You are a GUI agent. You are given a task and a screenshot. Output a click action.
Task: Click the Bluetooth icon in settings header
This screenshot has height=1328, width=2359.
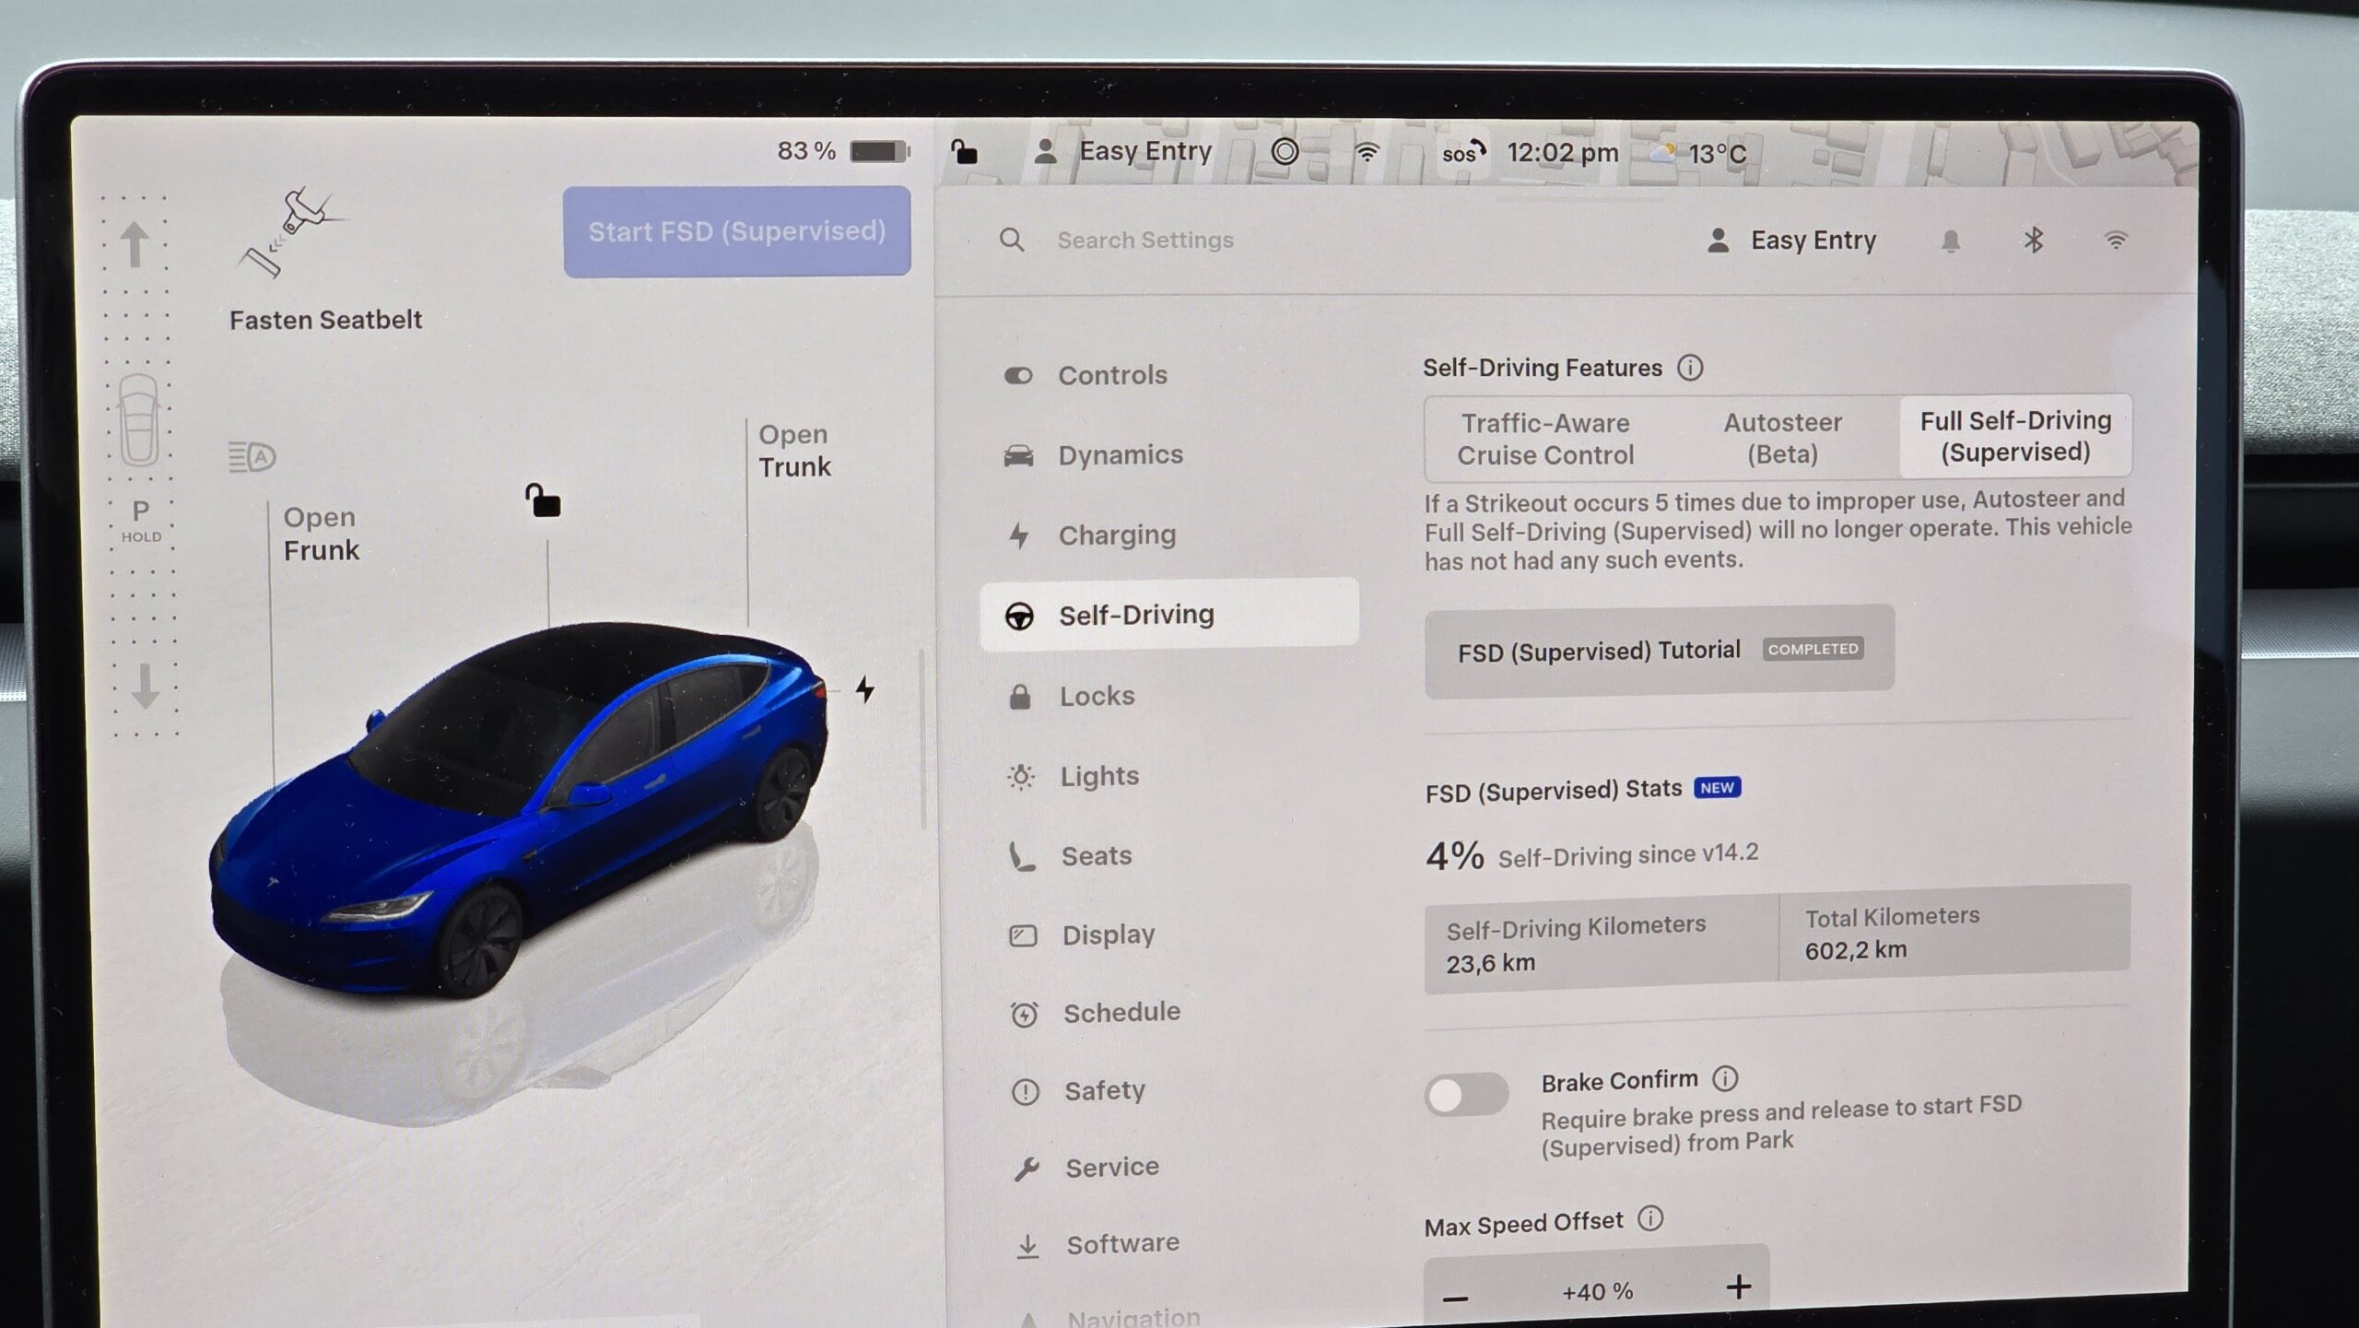[2034, 241]
